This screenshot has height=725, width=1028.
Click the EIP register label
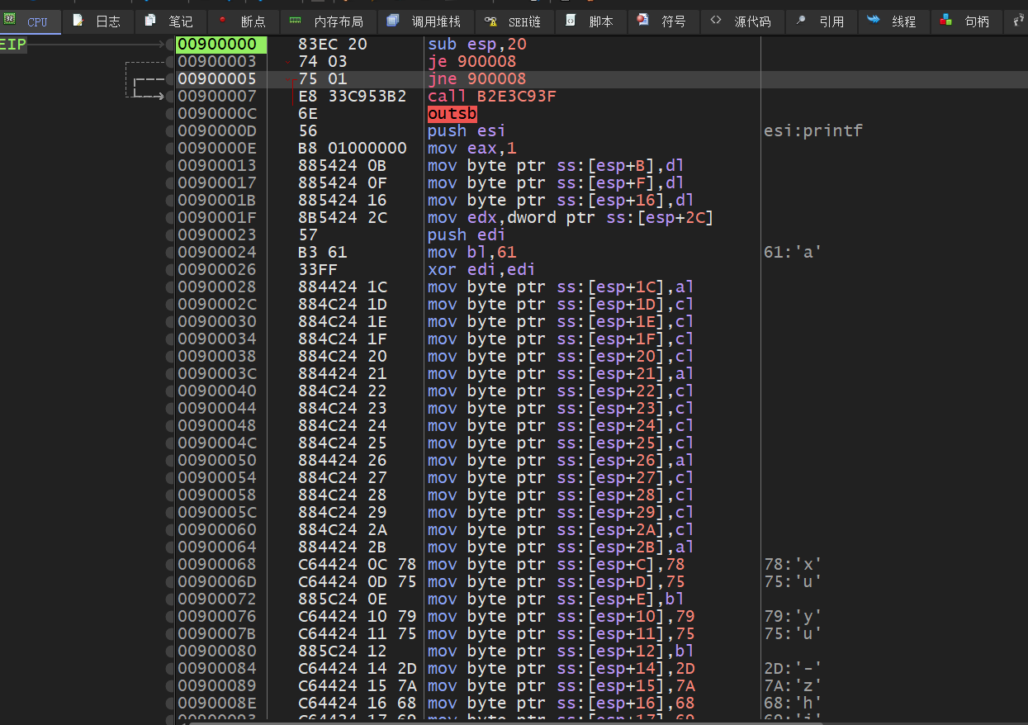click(12, 45)
